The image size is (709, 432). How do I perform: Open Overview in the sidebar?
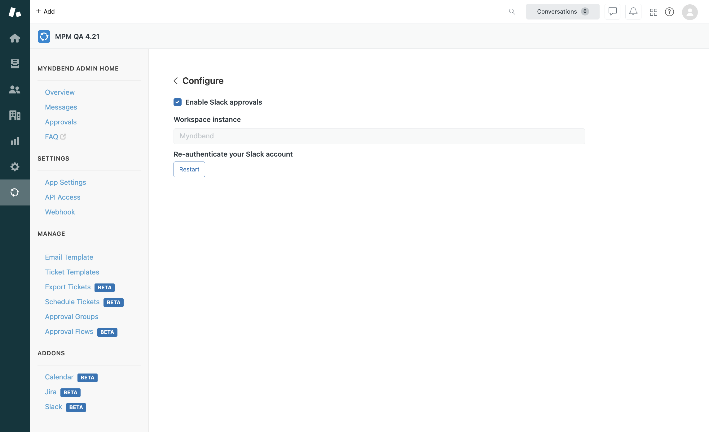(x=60, y=92)
